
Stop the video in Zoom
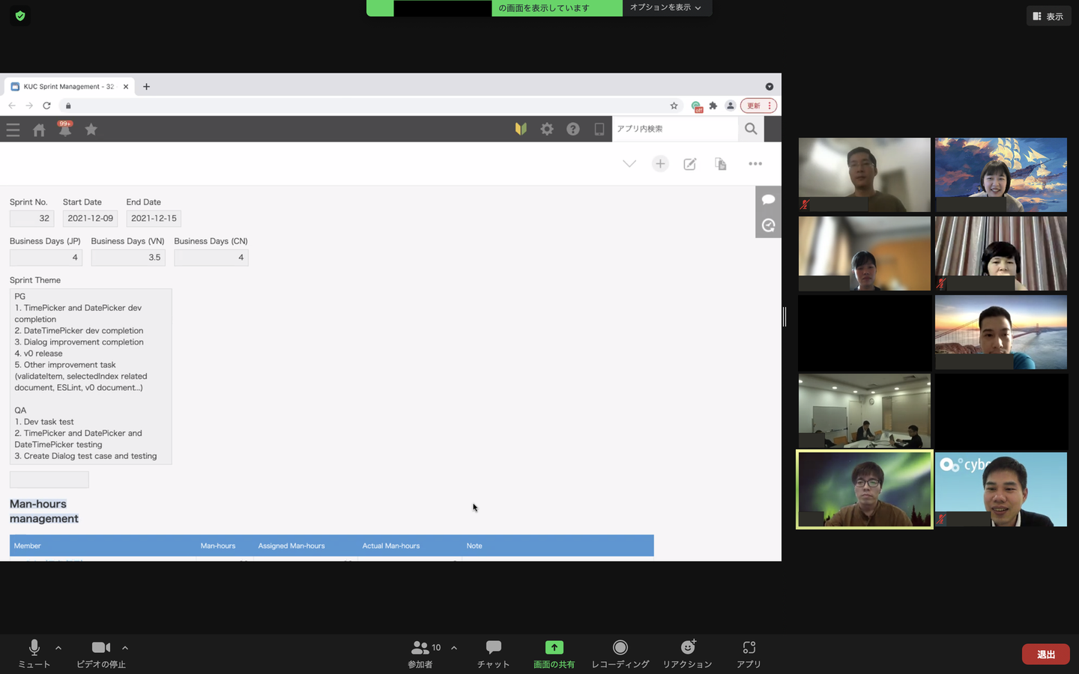coord(101,654)
